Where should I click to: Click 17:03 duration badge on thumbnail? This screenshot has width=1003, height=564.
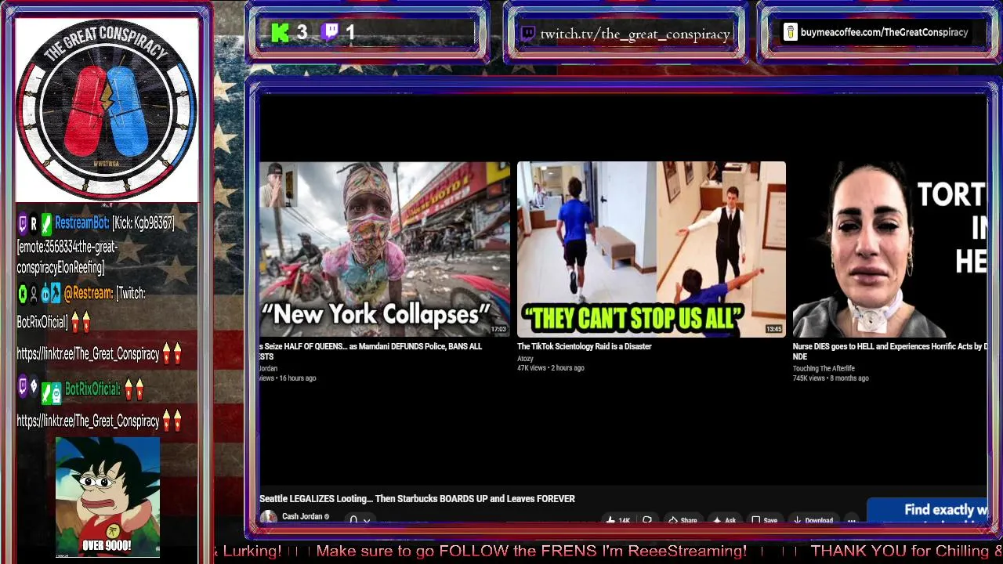click(x=498, y=330)
